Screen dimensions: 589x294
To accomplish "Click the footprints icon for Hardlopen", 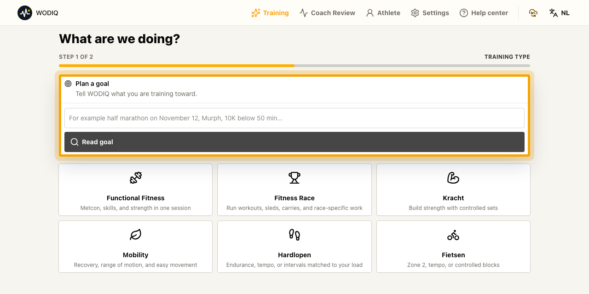I will pyautogui.click(x=294, y=235).
